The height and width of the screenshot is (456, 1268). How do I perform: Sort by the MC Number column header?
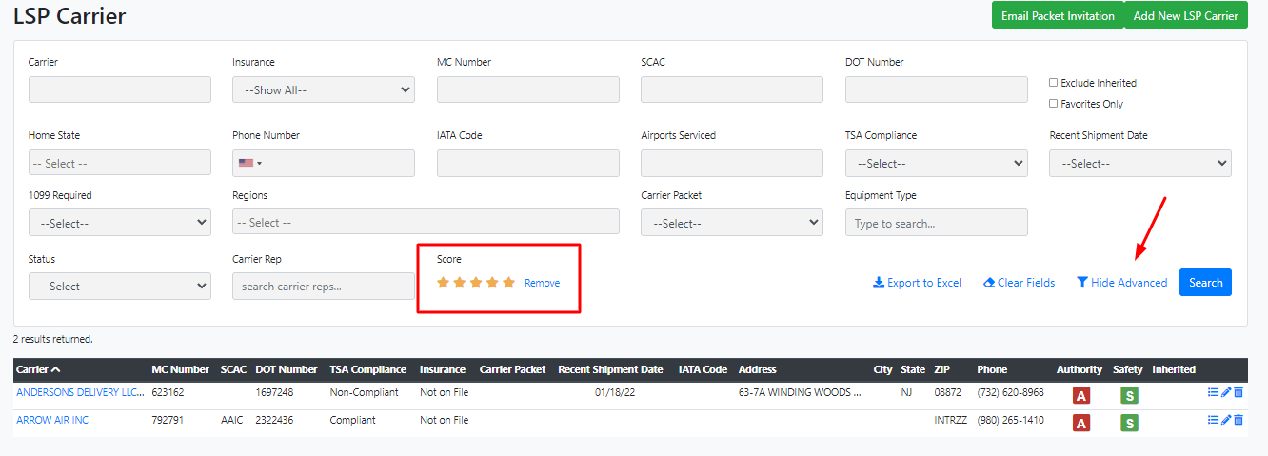[x=180, y=369]
